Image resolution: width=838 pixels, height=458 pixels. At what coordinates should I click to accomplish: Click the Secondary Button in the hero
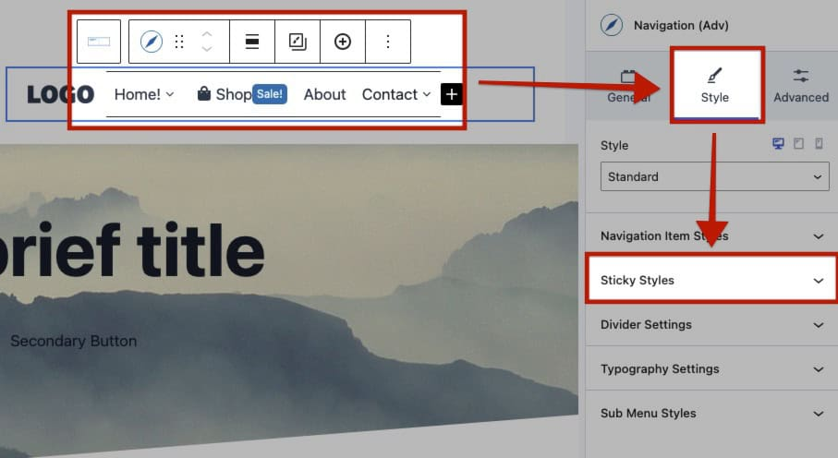73,342
